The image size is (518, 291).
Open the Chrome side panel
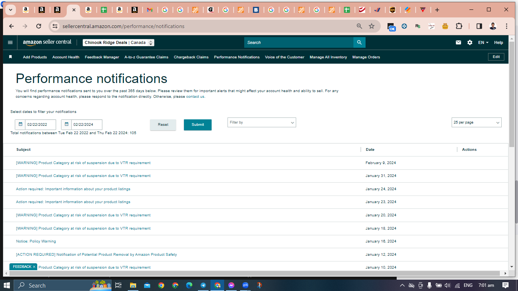click(479, 26)
